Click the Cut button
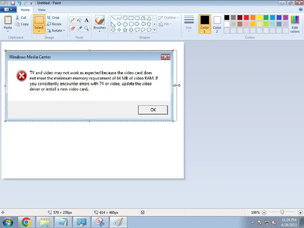 point(21,18)
